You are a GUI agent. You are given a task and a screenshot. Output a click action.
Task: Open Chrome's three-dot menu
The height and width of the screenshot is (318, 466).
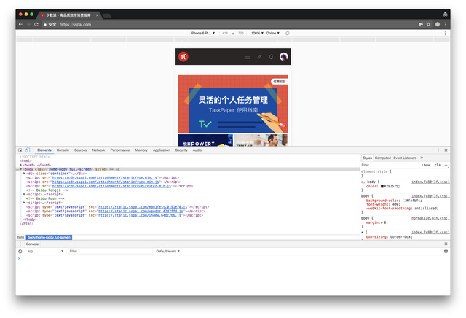point(445,24)
